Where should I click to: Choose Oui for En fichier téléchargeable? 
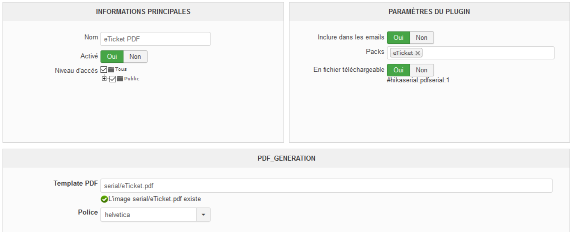pyautogui.click(x=398, y=70)
